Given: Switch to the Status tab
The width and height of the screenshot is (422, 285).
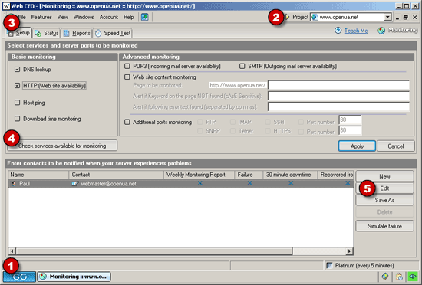Looking at the screenshot, I should [47, 33].
